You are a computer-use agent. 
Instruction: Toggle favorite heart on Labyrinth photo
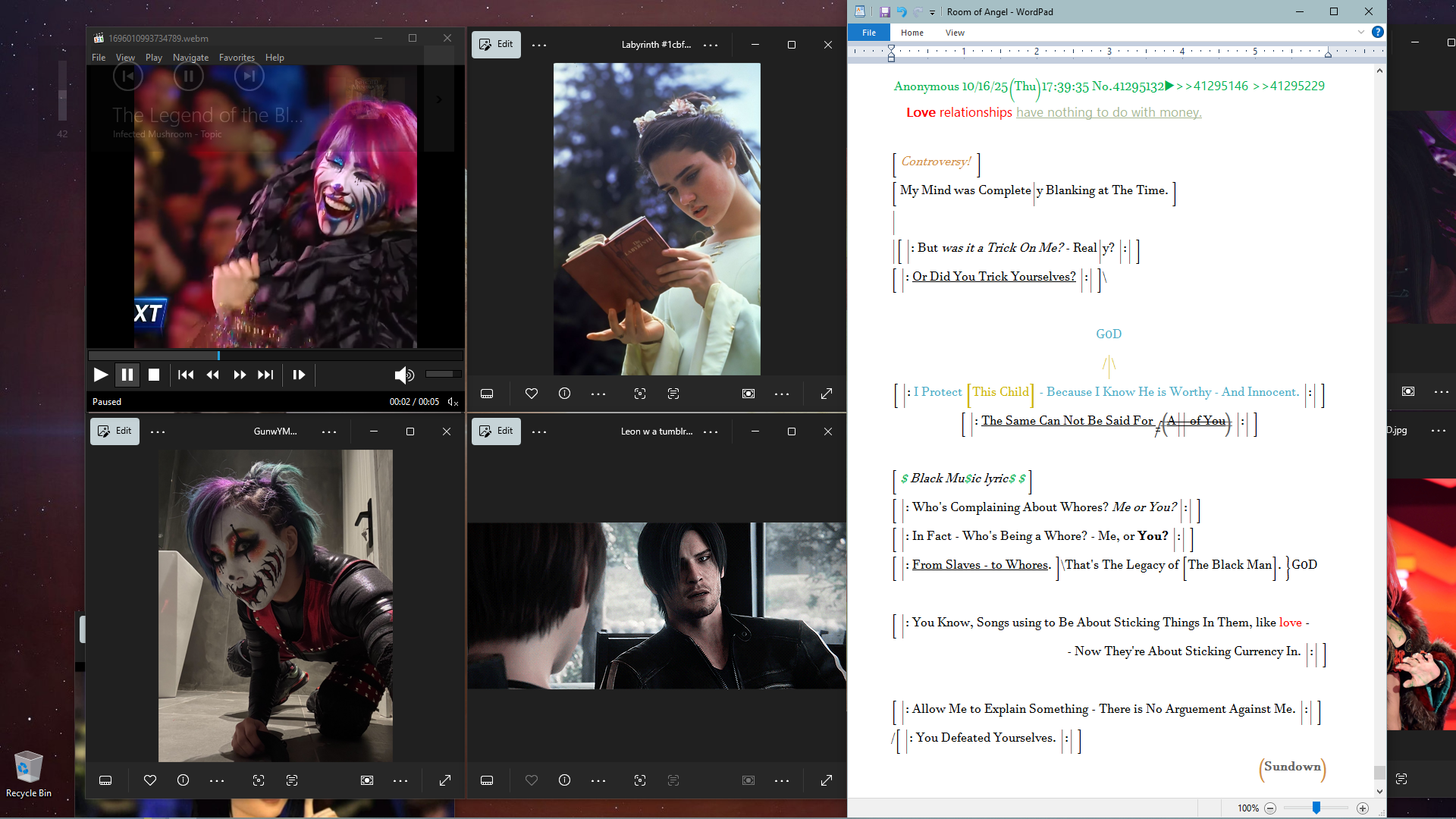click(532, 394)
